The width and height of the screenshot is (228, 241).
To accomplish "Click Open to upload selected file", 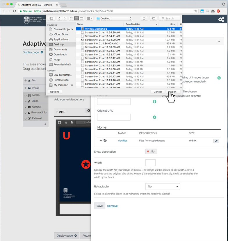I will (173, 92).
